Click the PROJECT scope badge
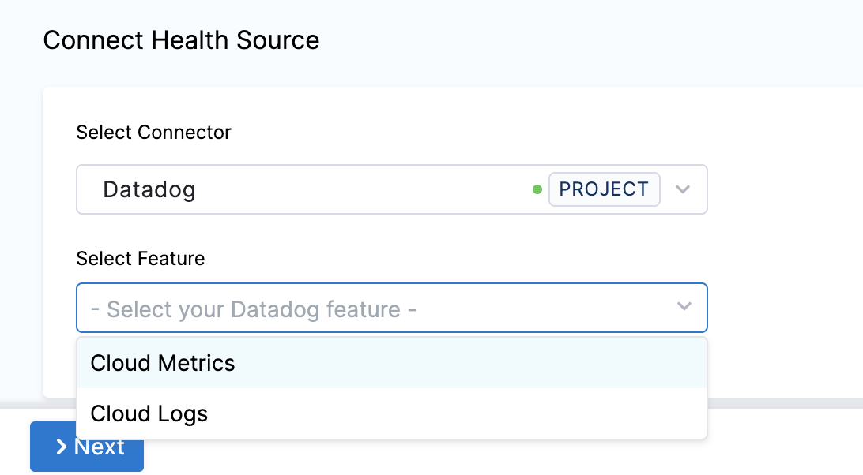This screenshot has height=475, width=863. point(604,189)
